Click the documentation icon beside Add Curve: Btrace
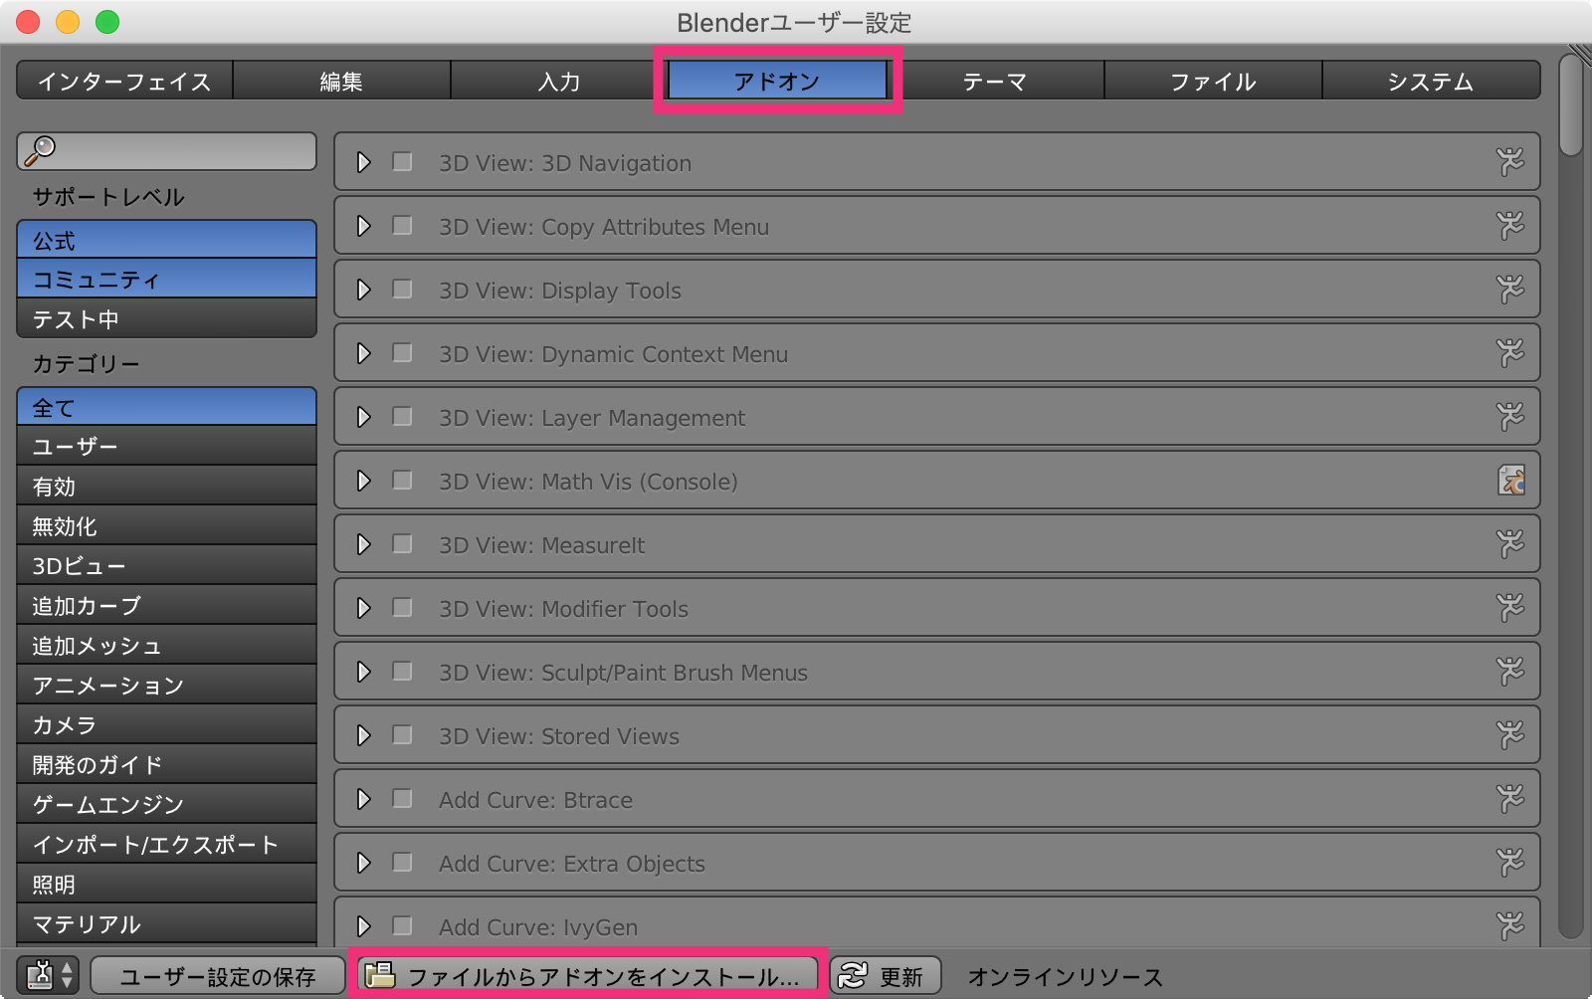Screen dimensions: 1592x999 (x=1511, y=798)
